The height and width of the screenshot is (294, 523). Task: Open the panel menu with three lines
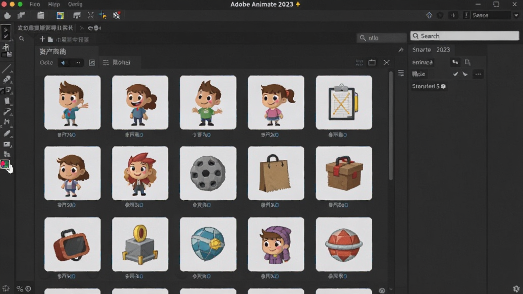click(401, 73)
